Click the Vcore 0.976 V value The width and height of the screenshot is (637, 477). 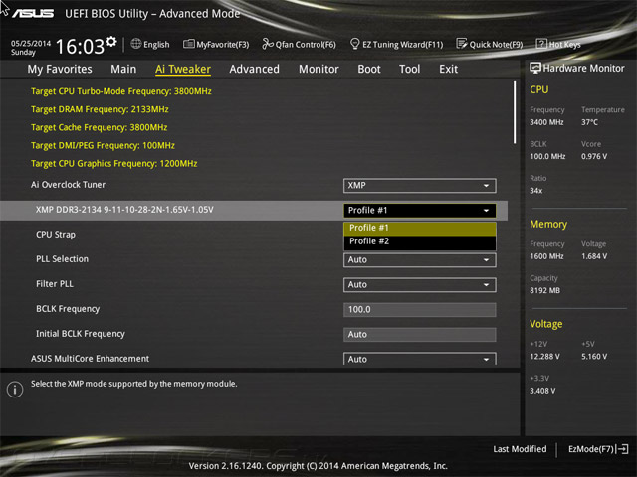point(594,156)
